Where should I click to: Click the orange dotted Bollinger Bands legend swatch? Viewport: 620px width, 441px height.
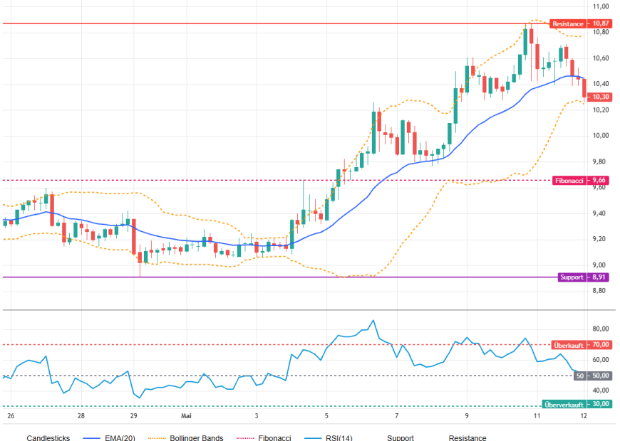tap(157, 438)
